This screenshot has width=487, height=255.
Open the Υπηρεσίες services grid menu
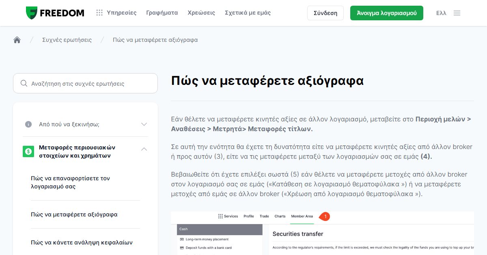pos(116,13)
